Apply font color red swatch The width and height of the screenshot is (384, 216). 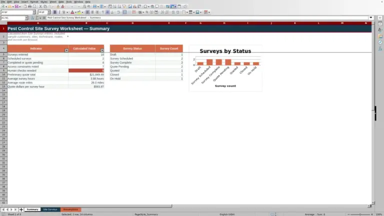(x=72, y=12)
